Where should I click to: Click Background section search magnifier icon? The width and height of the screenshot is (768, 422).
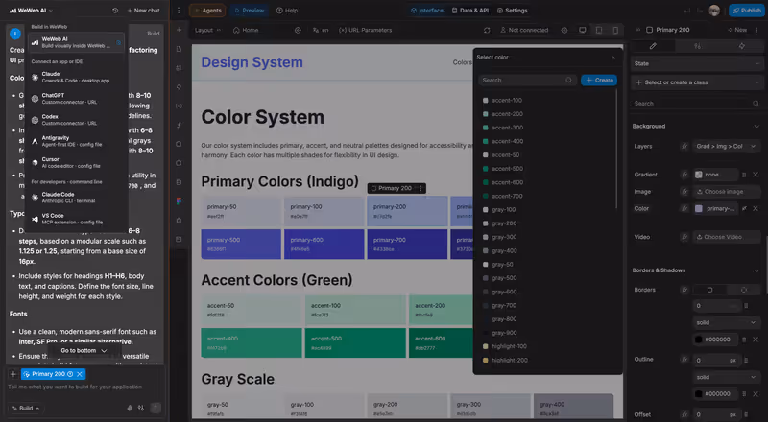pyautogui.click(x=756, y=104)
